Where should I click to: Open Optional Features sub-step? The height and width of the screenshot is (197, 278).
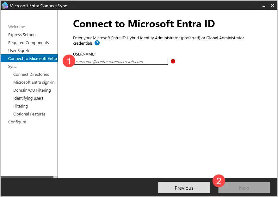point(29,114)
